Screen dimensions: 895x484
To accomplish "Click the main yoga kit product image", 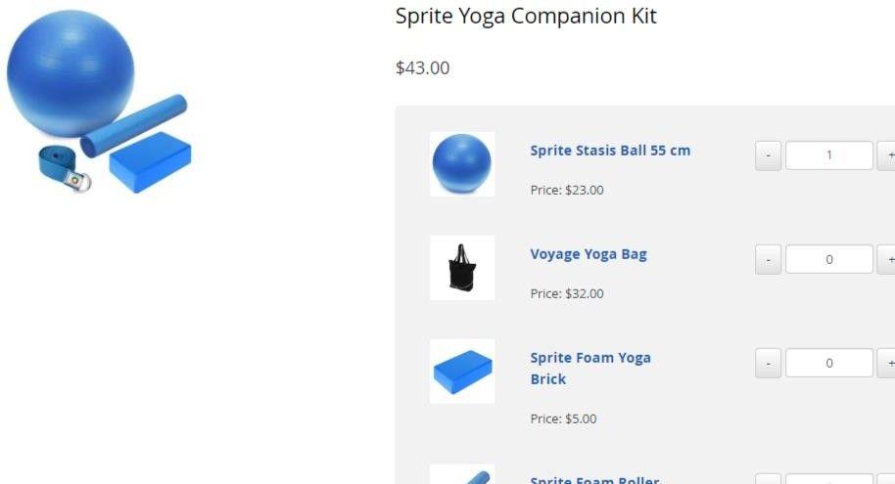I will [x=98, y=103].
